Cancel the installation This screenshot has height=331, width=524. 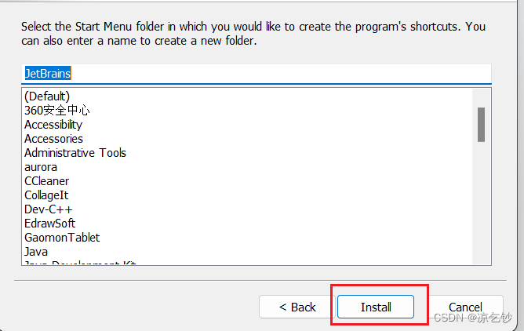(465, 307)
